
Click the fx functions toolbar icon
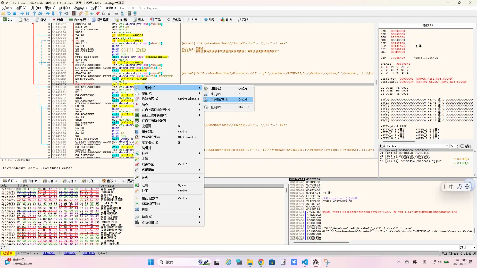tap(103, 14)
